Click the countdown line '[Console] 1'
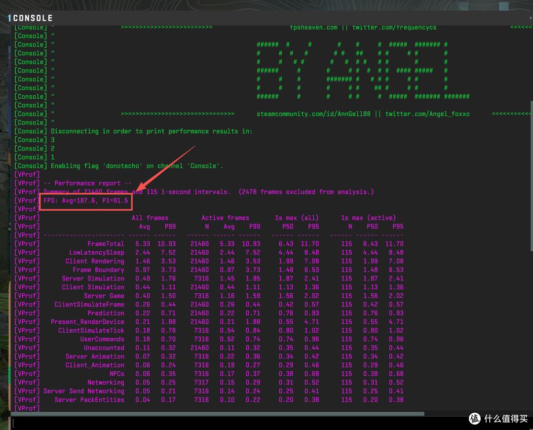The height and width of the screenshot is (430, 533). (x=34, y=157)
